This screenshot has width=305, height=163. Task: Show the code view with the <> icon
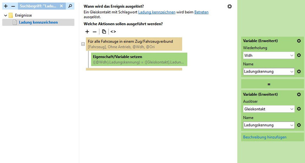113,32
